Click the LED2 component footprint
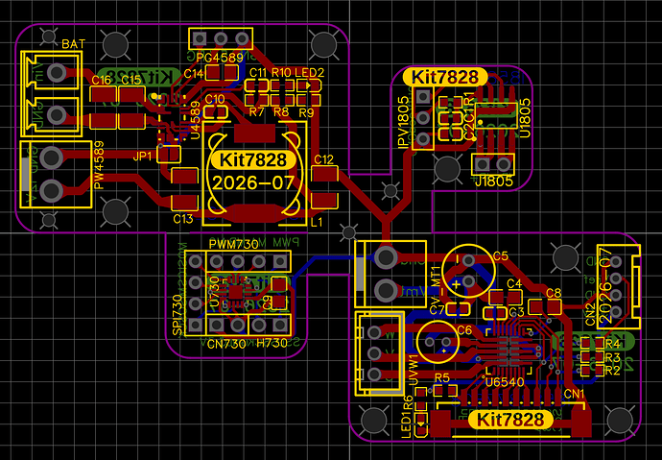This screenshot has width=662, height=460. tap(309, 85)
